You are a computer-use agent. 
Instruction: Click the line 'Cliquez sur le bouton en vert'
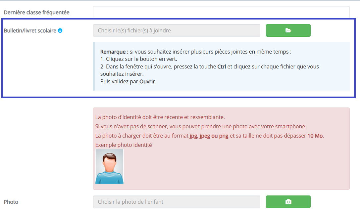pyautogui.click(x=139, y=59)
